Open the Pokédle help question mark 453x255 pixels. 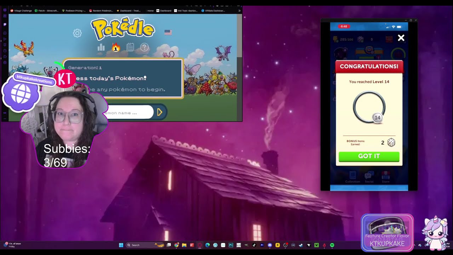pyautogui.click(x=144, y=47)
